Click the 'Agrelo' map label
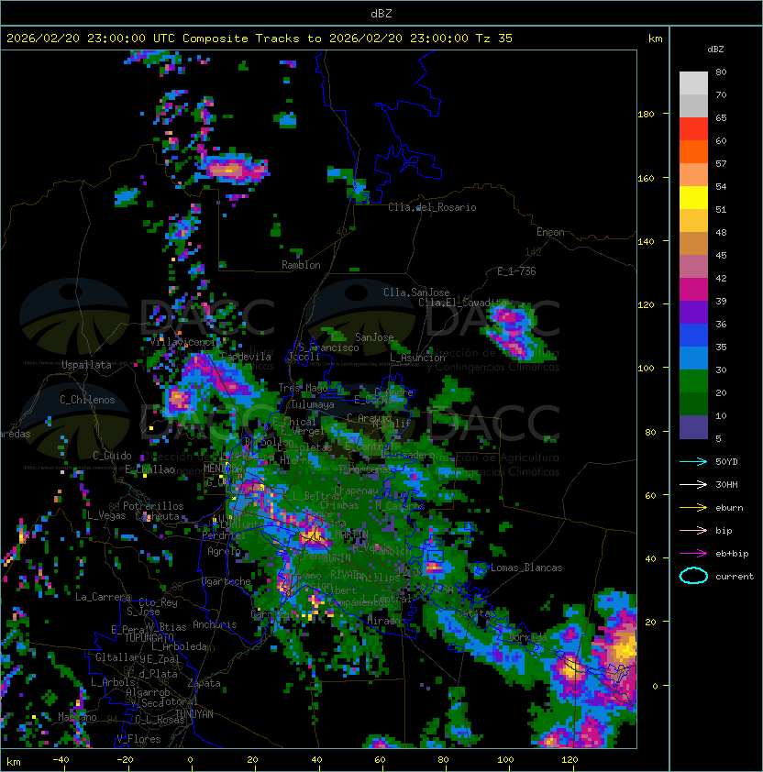This screenshot has height=772, width=763. 224,551
